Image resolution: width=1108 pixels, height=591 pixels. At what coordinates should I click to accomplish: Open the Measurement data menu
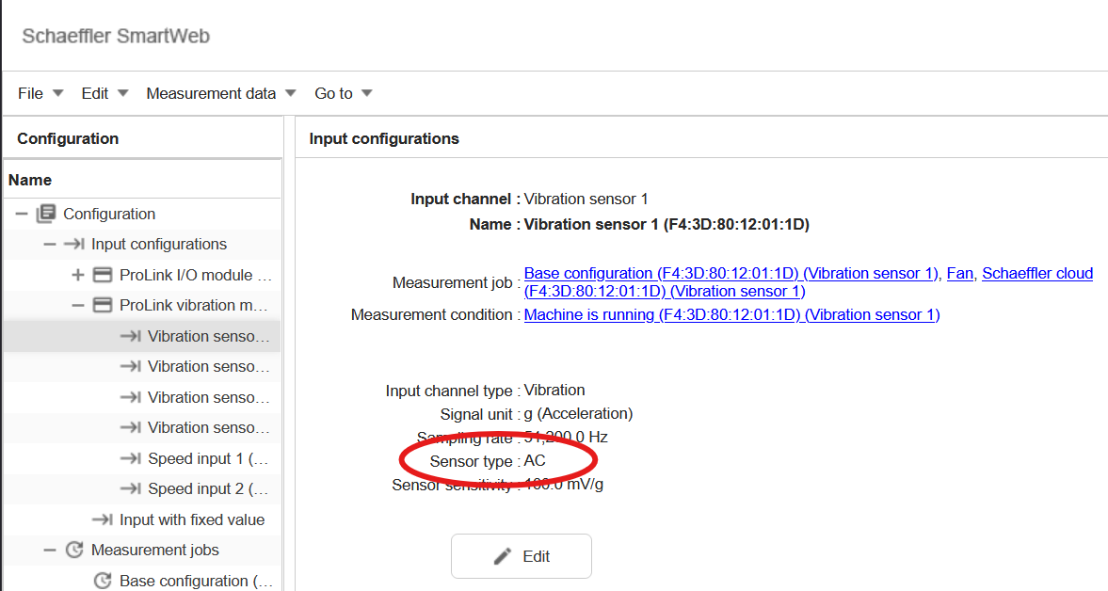pos(211,93)
